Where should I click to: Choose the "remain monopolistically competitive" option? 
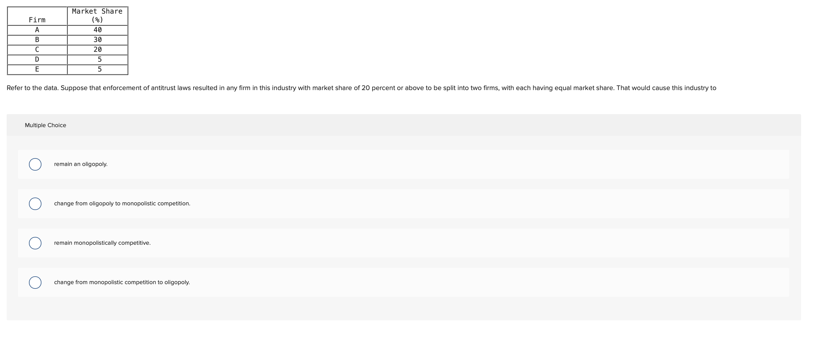pyautogui.click(x=35, y=243)
